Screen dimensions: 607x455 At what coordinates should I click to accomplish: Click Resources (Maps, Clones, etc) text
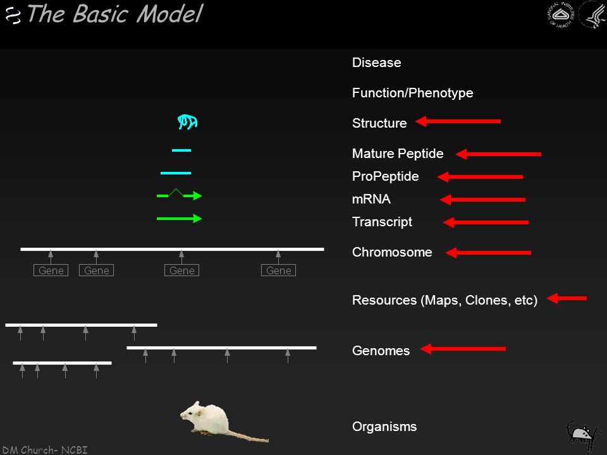point(445,300)
